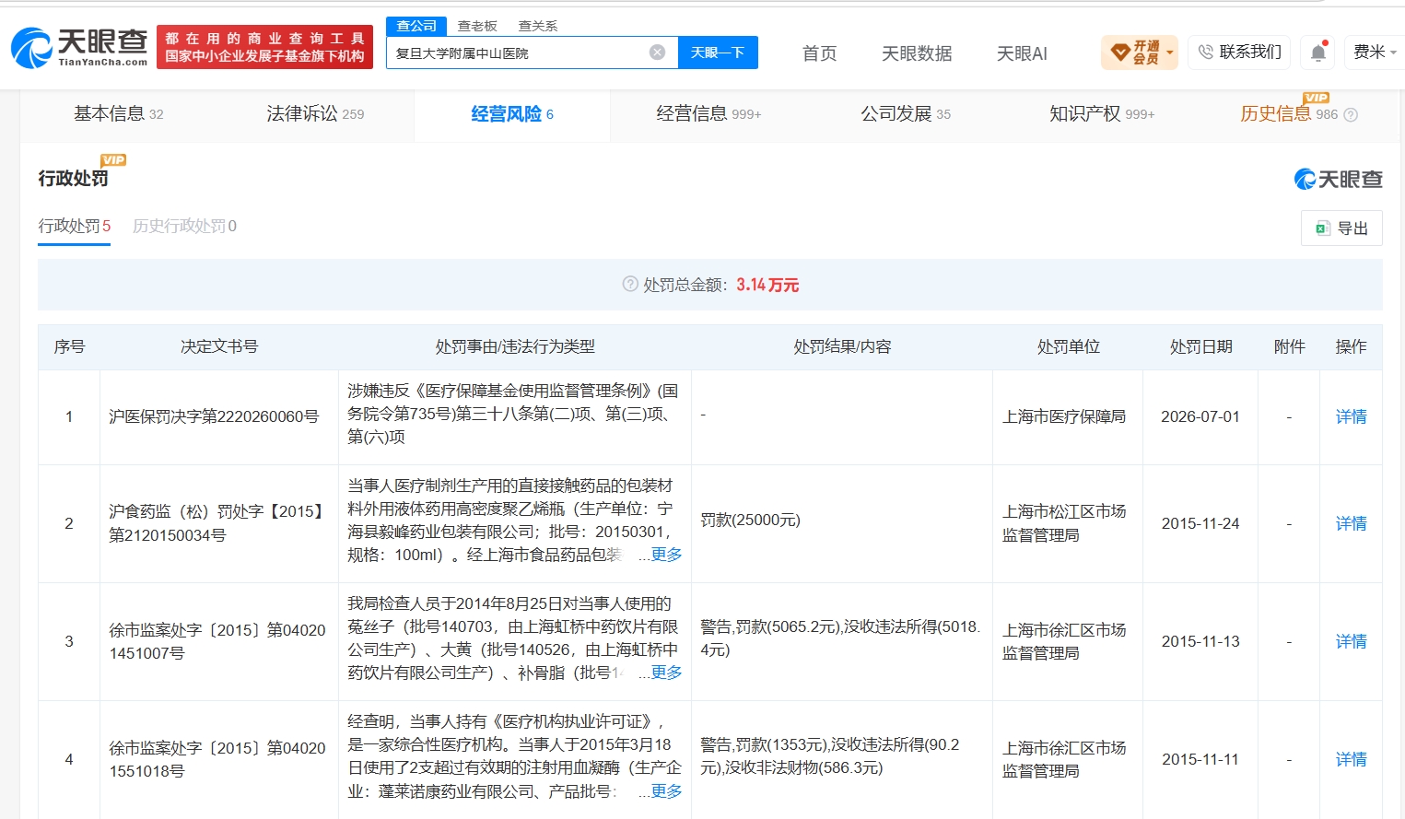
Task: Click the question mark icon beside 历史信息
Action: coord(1351,115)
